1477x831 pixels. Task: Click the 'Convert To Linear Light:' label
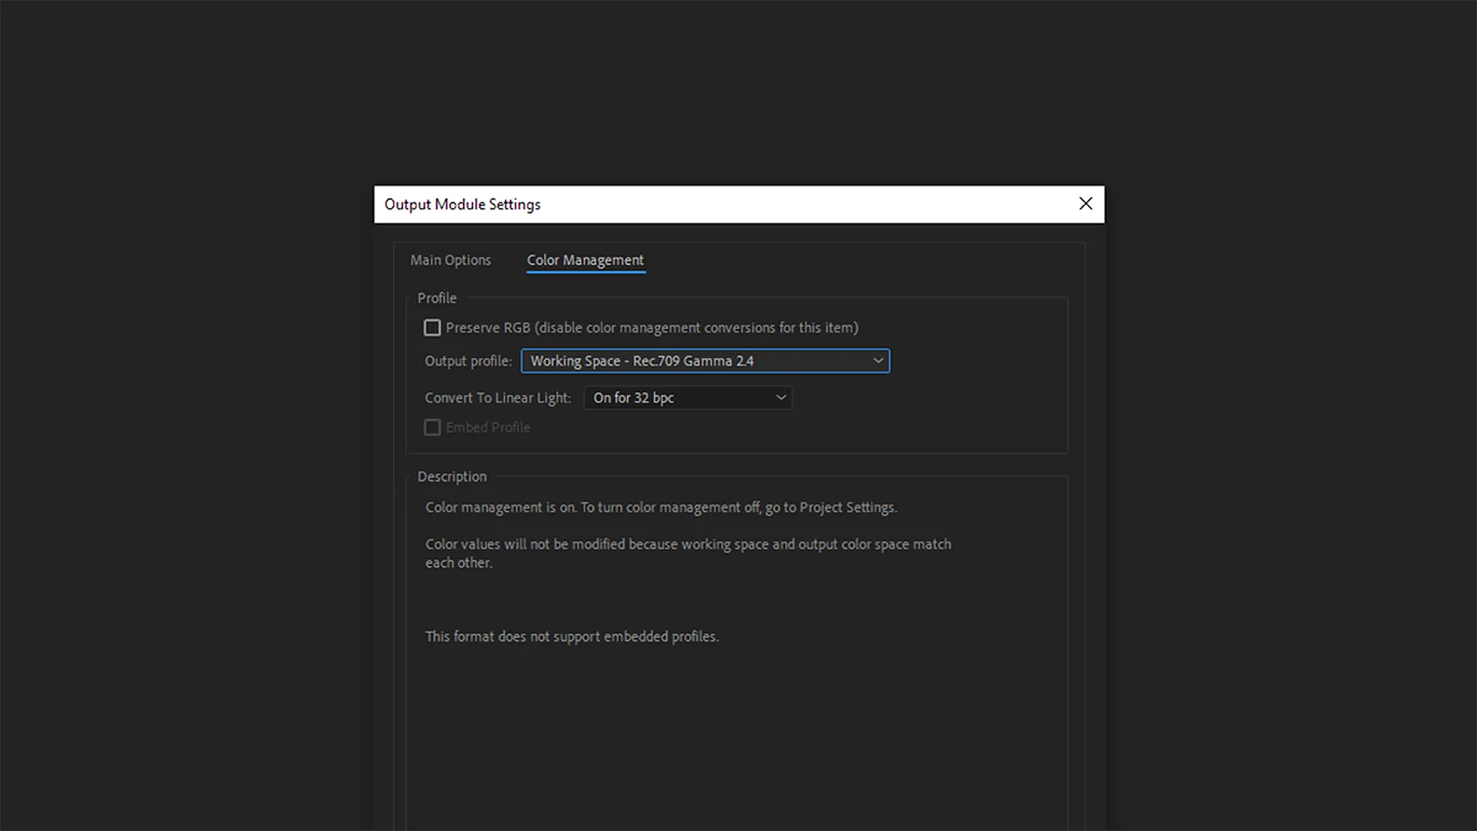point(498,398)
